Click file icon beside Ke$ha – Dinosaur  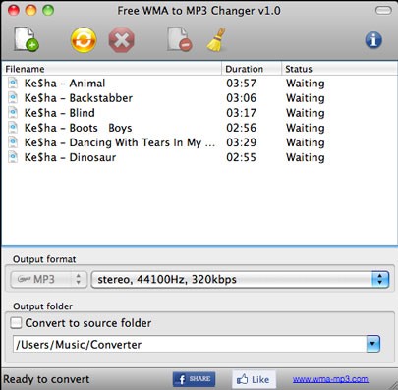click(x=13, y=157)
